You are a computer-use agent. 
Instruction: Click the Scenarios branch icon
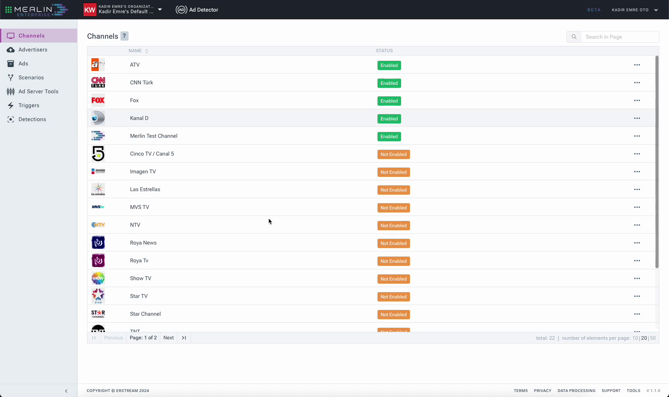pos(11,77)
